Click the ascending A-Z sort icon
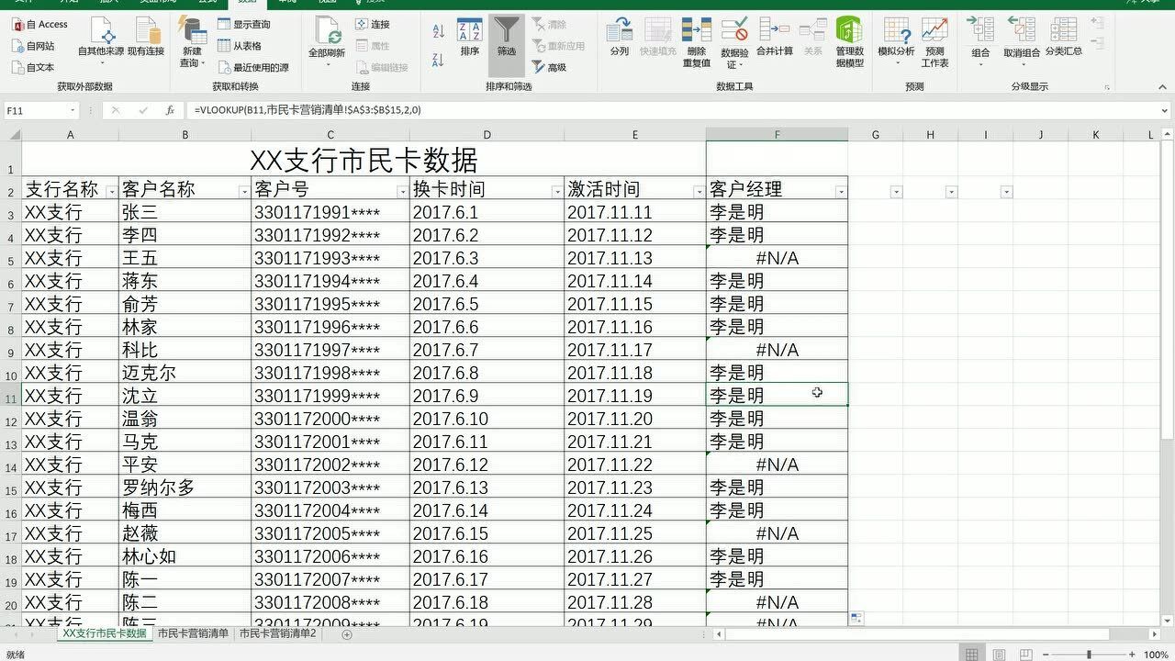 pyautogui.click(x=438, y=30)
